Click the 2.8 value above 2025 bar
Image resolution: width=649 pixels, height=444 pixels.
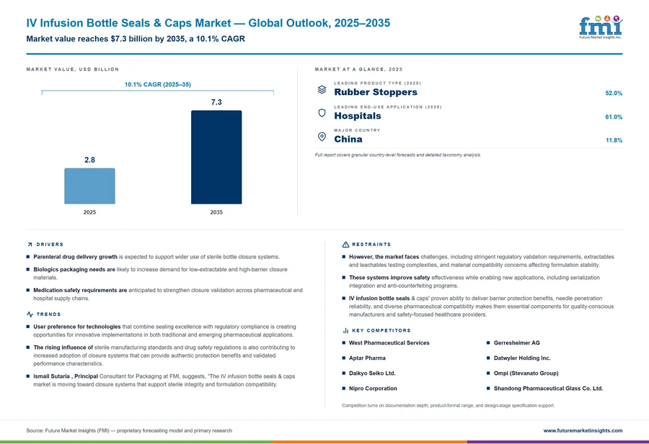[90, 160]
